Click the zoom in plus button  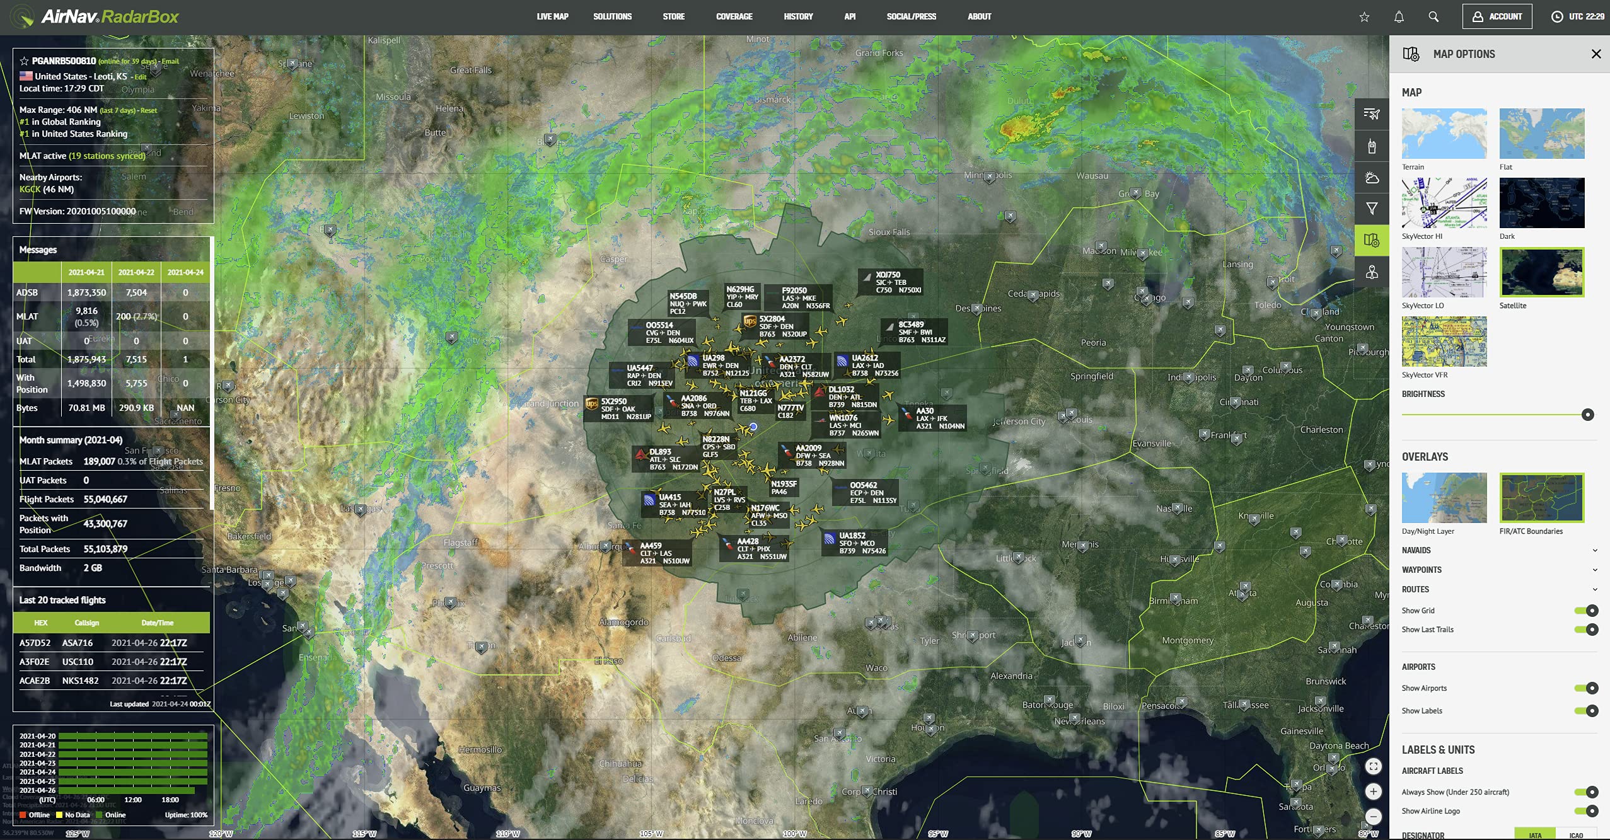pyautogui.click(x=1373, y=791)
